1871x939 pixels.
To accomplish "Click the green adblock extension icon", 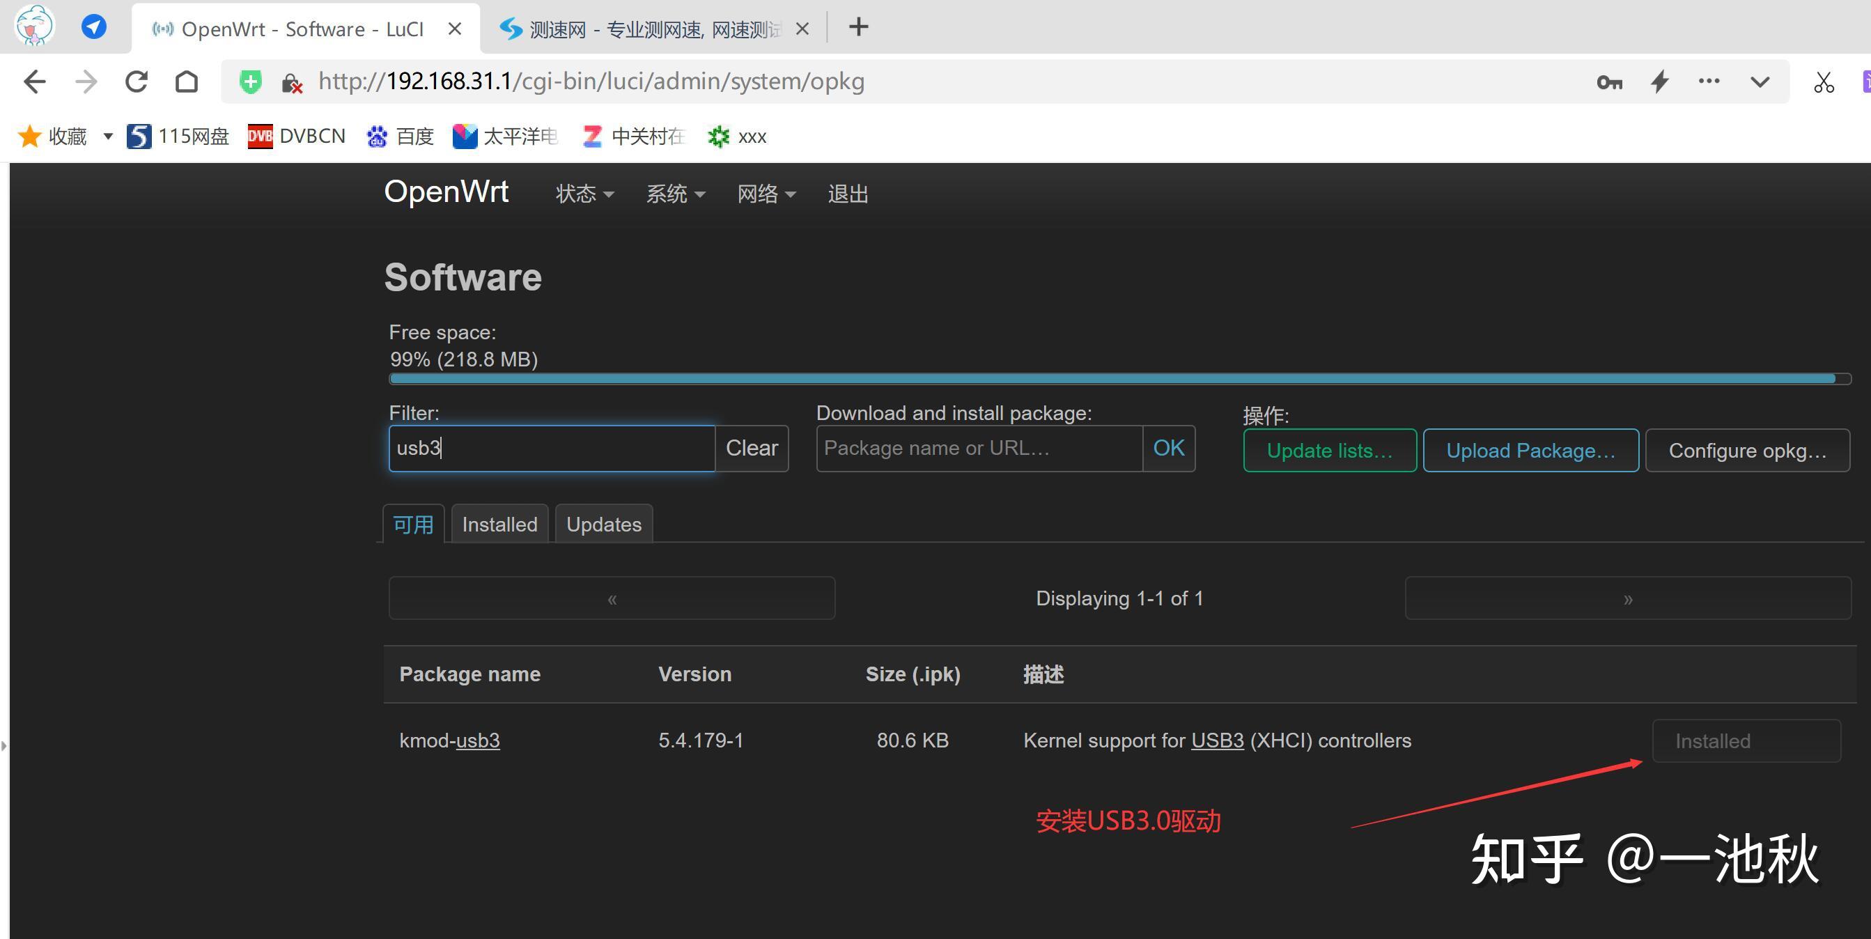I will click(250, 82).
